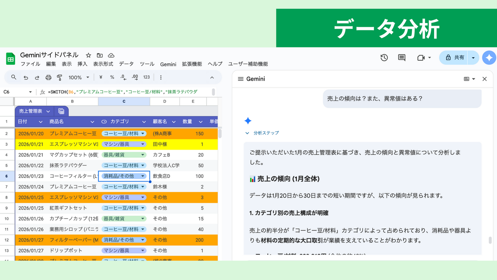
Task: Click the Gemini panel scrollbar
Action: (x=490, y=240)
